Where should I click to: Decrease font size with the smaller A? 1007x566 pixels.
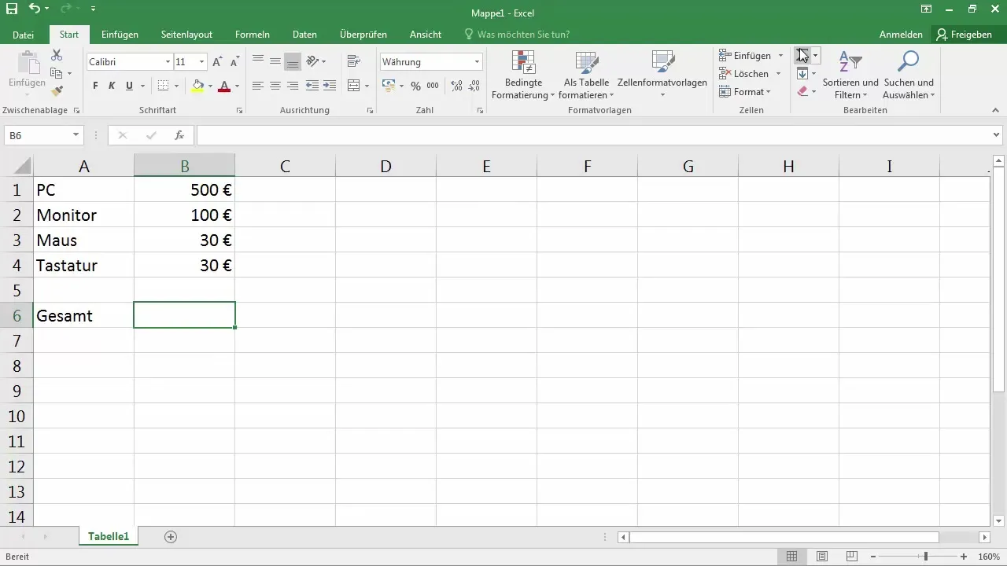click(234, 62)
